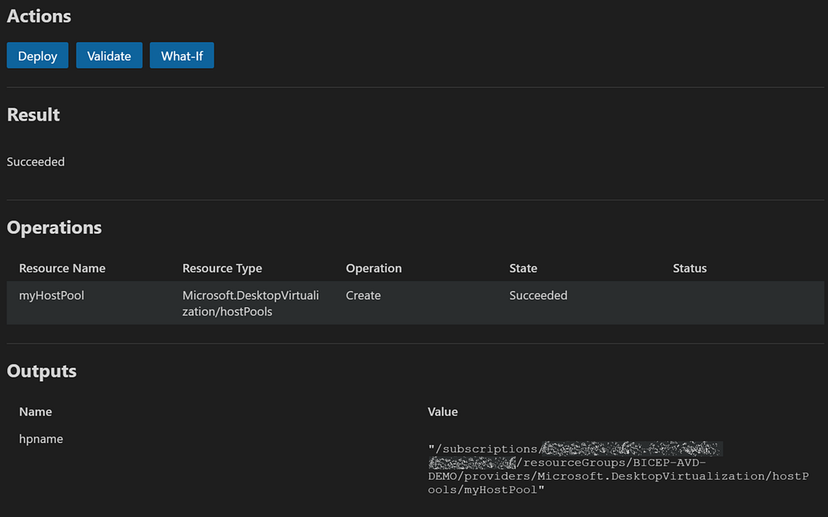Select the Status column header
The width and height of the screenshot is (828, 517).
tap(690, 268)
